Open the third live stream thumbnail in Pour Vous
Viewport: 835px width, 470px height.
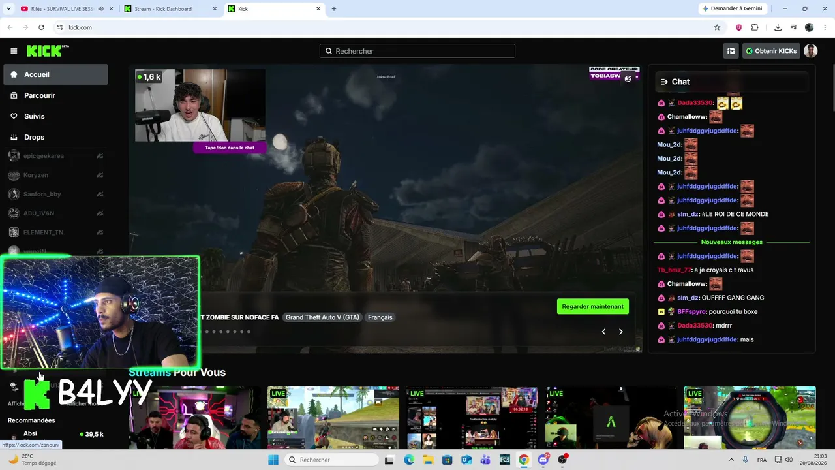coord(472,418)
